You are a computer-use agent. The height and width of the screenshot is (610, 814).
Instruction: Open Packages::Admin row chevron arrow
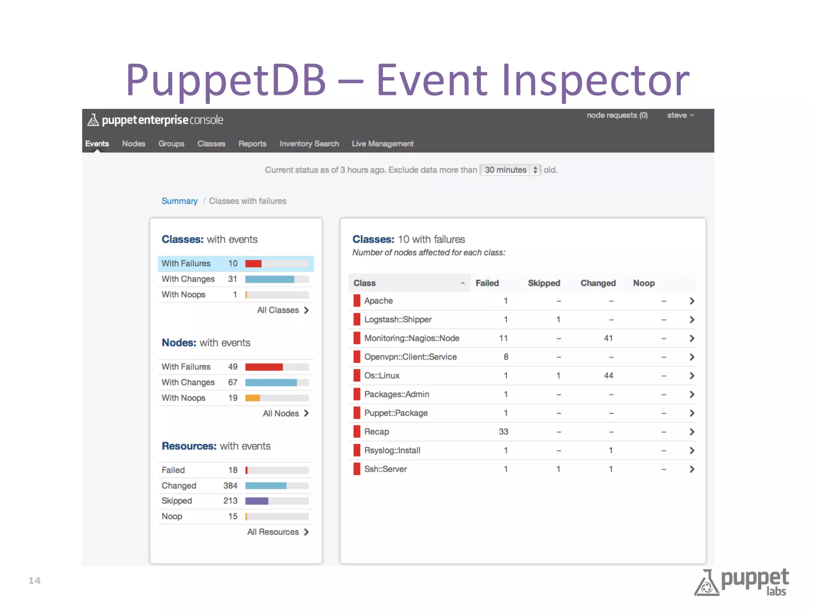click(x=692, y=394)
